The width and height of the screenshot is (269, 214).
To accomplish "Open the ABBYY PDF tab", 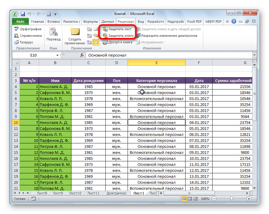I will (x=213, y=22).
